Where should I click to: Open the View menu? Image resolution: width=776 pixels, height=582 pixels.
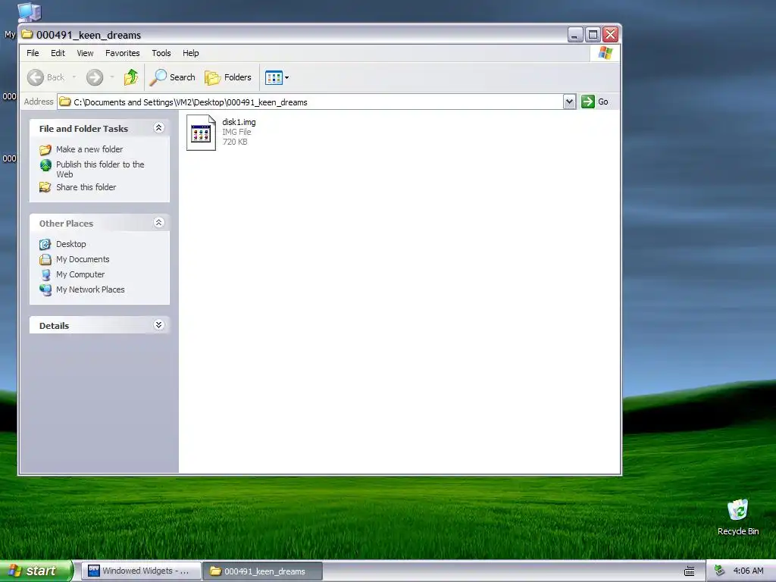tap(85, 53)
